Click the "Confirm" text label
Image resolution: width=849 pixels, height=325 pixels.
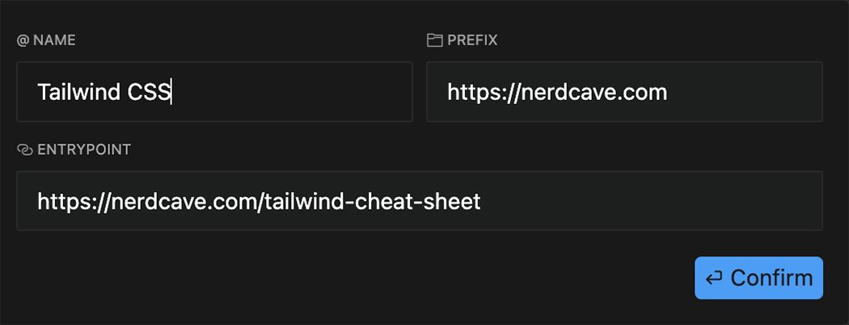click(771, 279)
